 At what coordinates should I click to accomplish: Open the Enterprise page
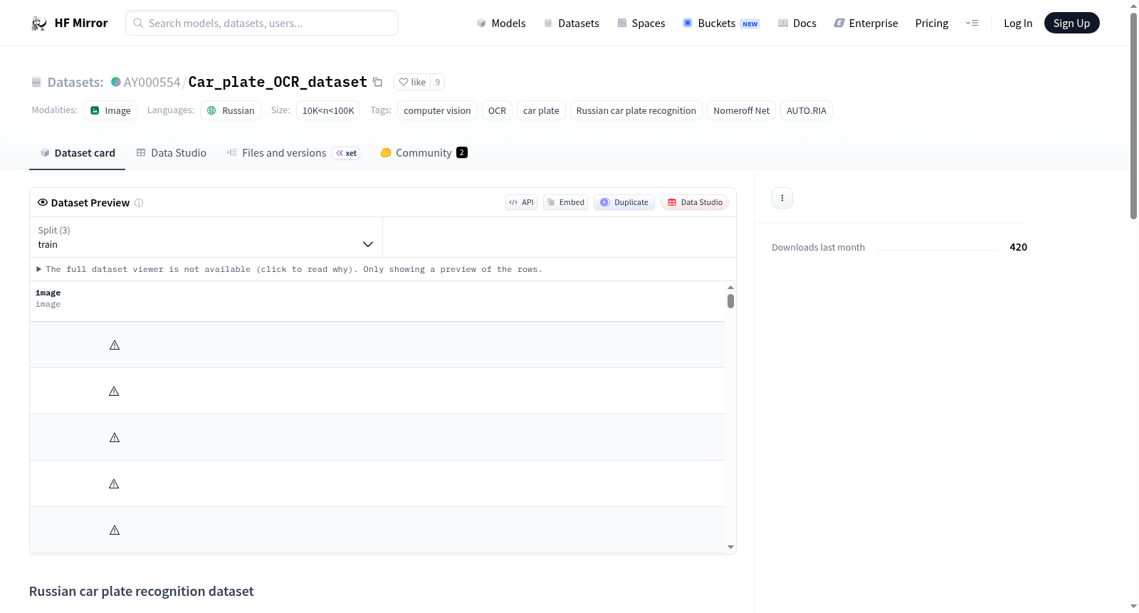[x=866, y=23]
